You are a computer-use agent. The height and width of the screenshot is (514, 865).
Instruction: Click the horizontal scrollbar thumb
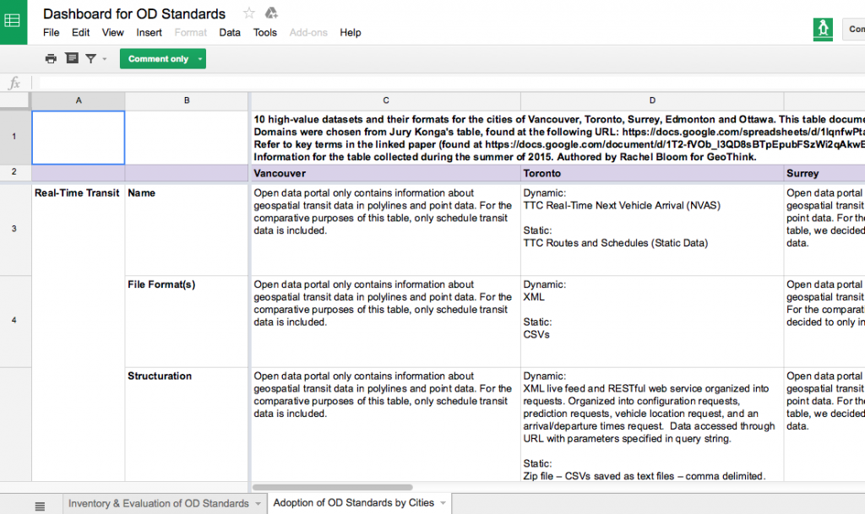pyautogui.click(x=332, y=487)
